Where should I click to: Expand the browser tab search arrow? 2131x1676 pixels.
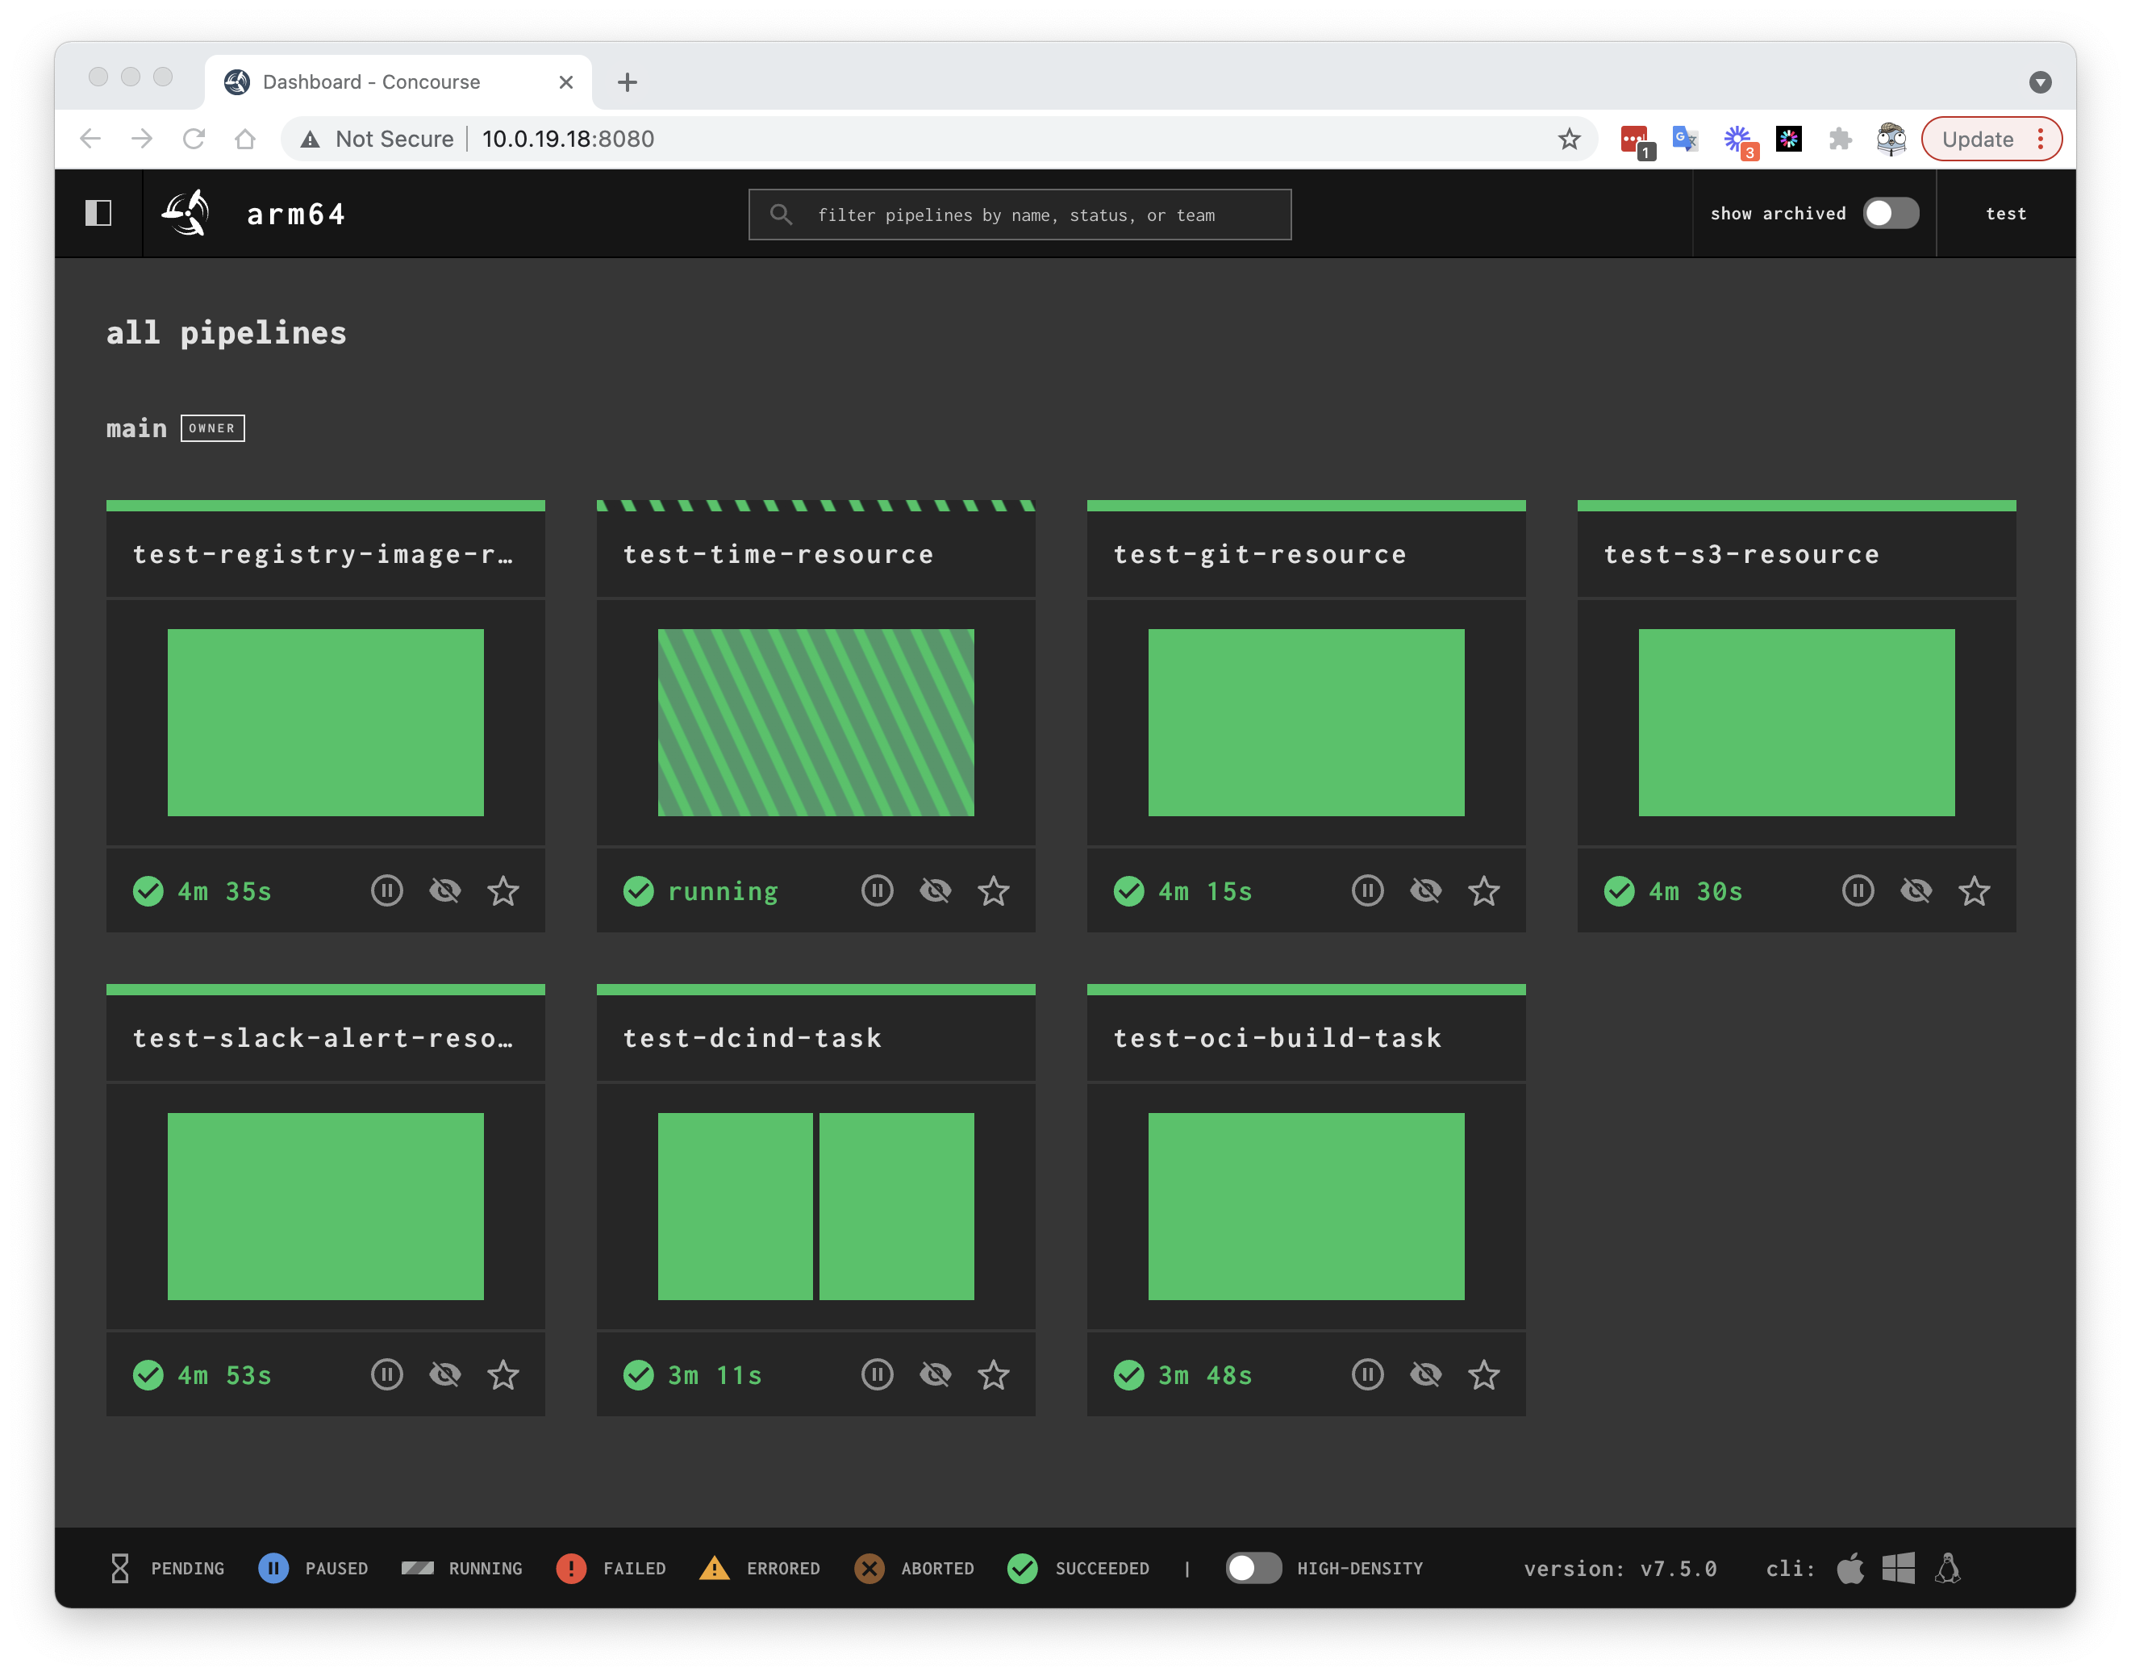tap(2040, 82)
